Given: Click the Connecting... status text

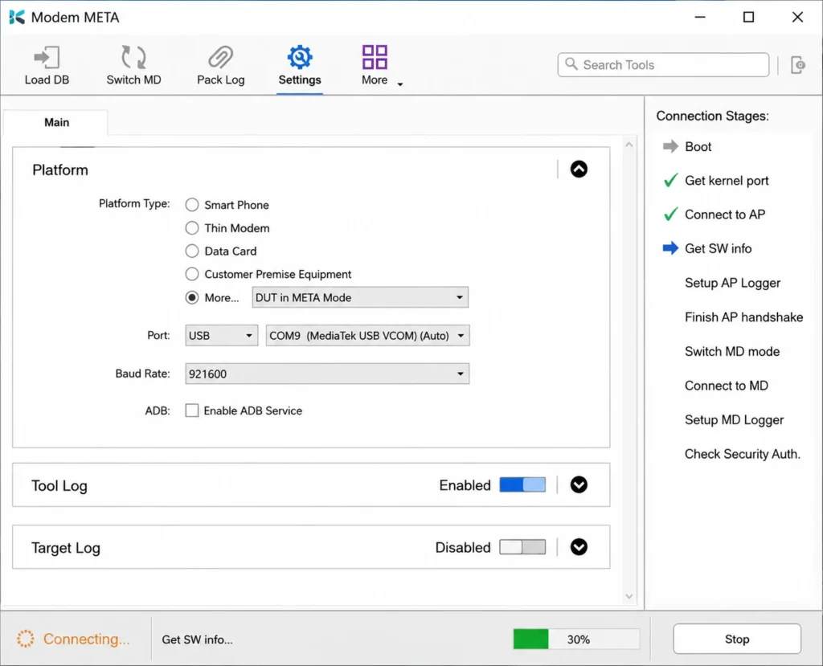Looking at the screenshot, I should point(86,639).
